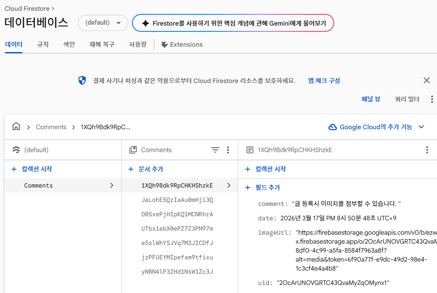Click the date field value 2026년 3월 17일
This screenshot has height=293, width=437.
point(338,218)
